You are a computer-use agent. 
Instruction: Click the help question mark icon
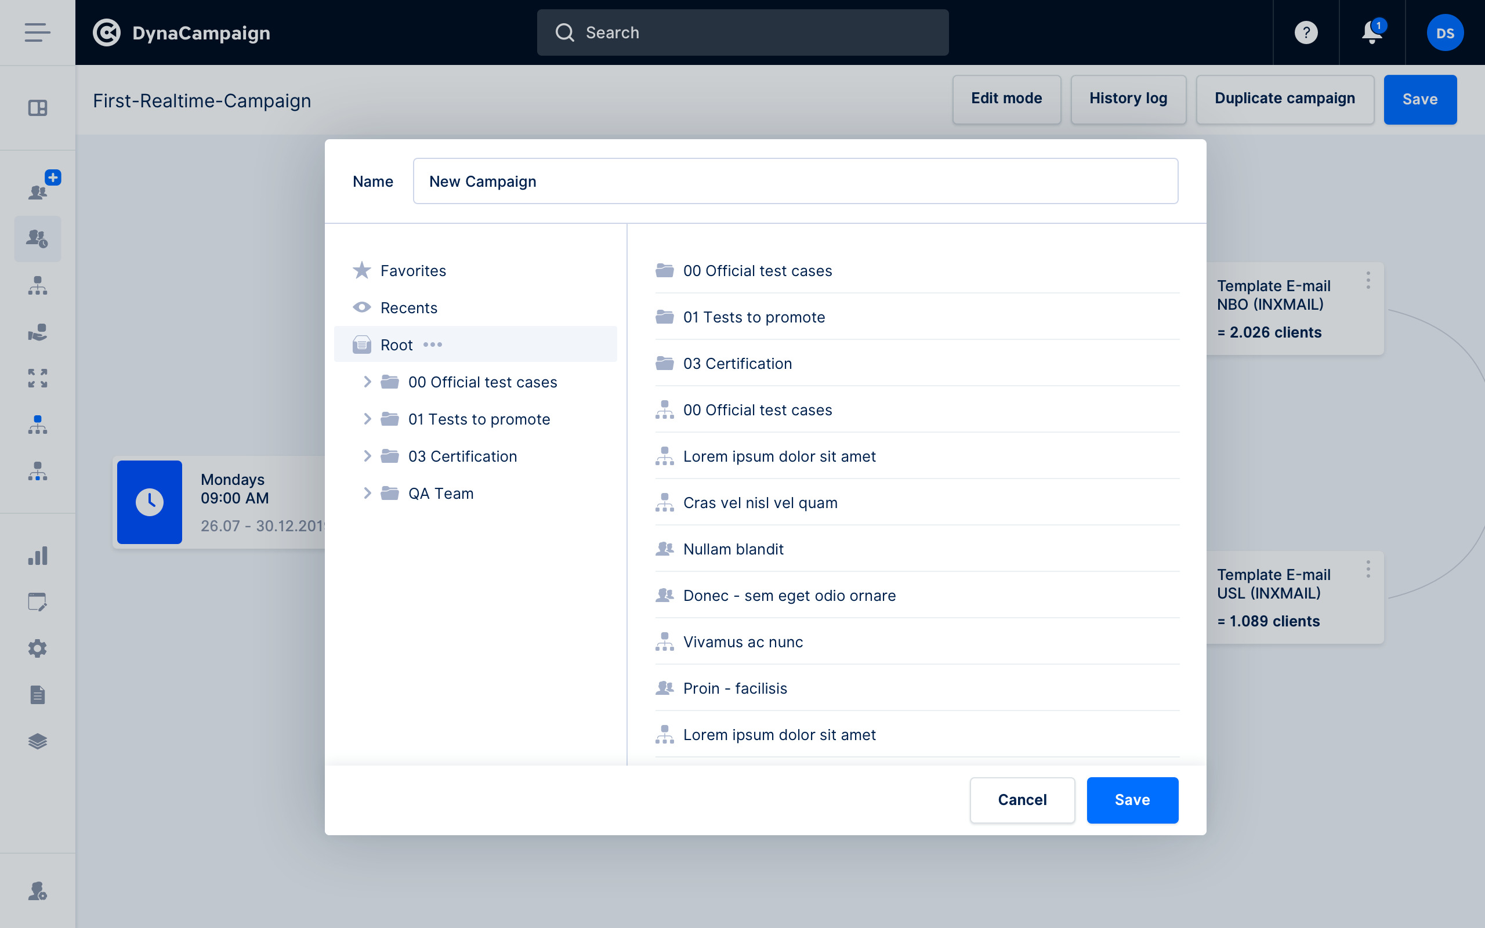click(x=1306, y=32)
